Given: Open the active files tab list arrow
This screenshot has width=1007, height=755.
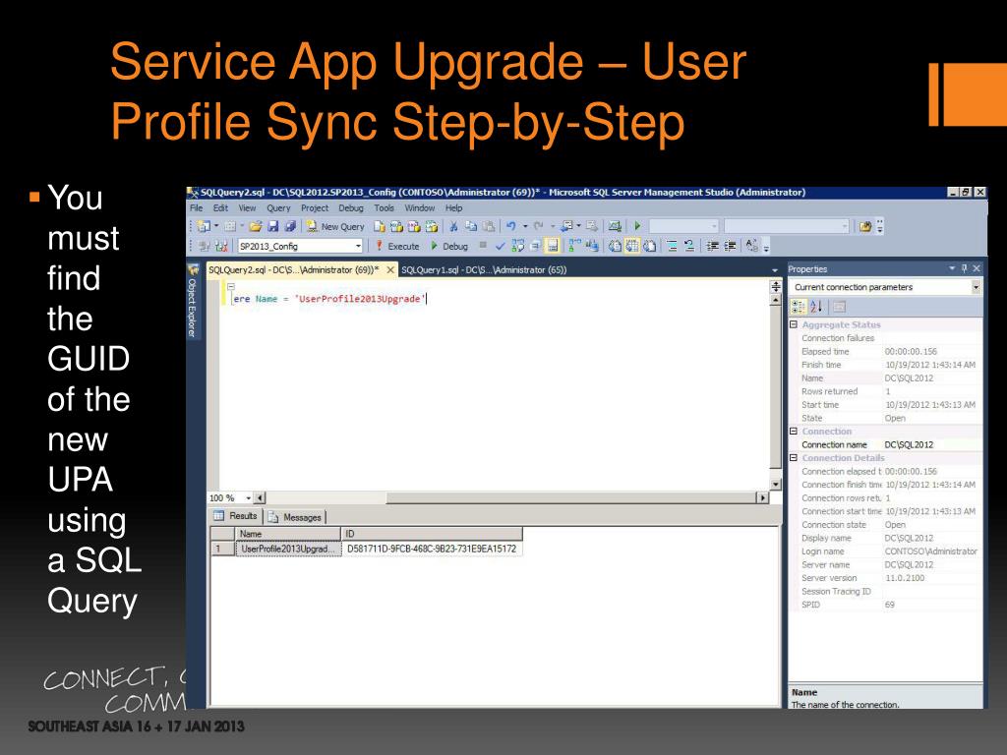Looking at the screenshot, I should click(775, 270).
